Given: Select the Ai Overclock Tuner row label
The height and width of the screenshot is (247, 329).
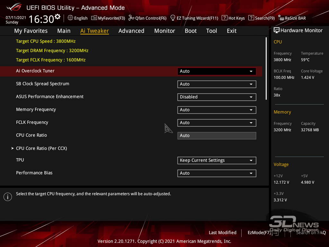Looking at the screenshot, I should 35,71.
